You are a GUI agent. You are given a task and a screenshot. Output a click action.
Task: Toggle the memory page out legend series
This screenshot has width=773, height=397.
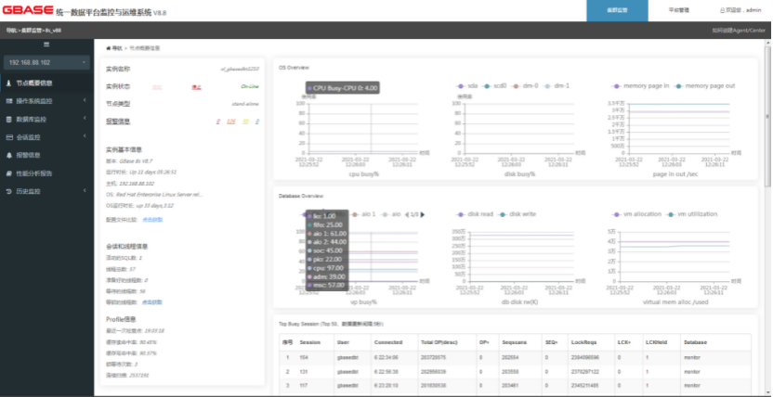(704, 85)
